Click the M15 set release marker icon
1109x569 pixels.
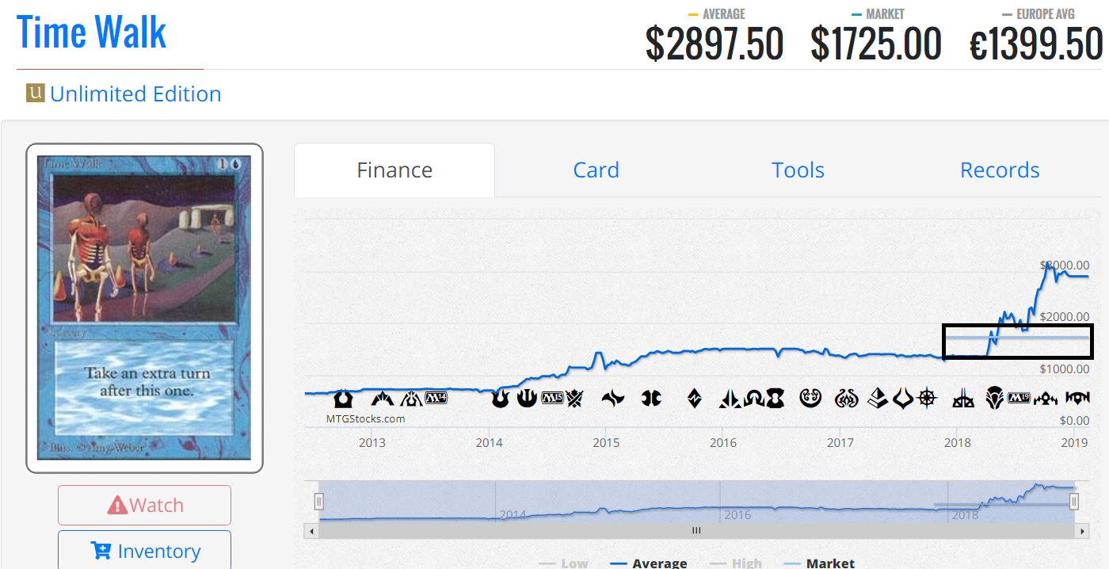[x=552, y=397]
